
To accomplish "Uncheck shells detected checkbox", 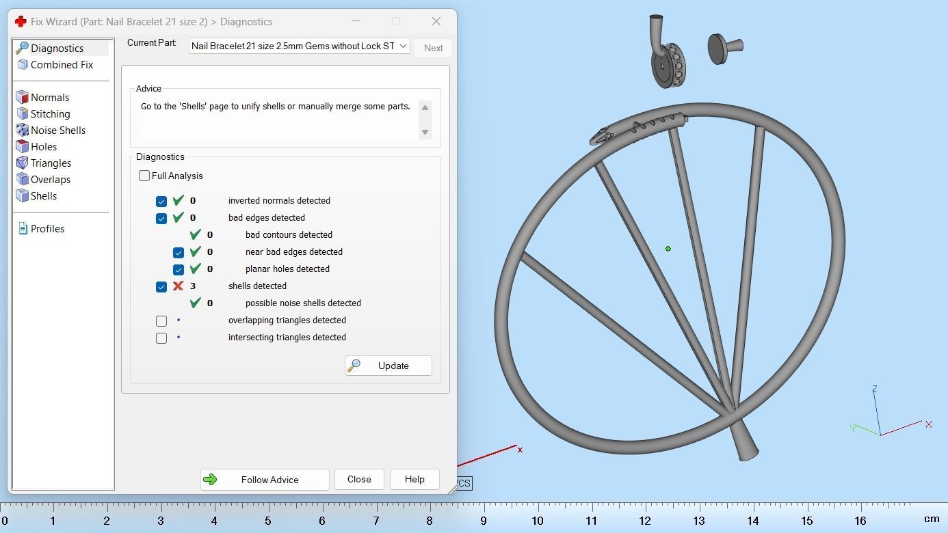I will point(161,286).
